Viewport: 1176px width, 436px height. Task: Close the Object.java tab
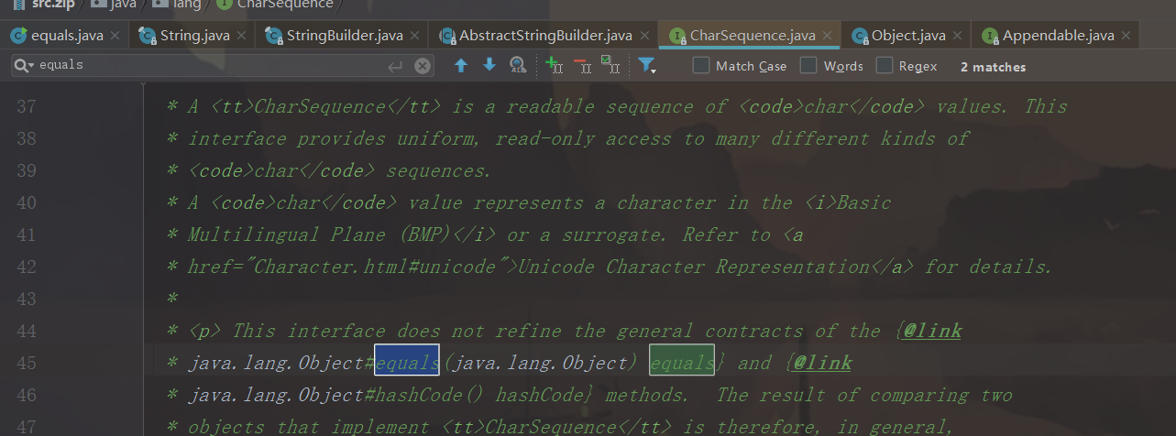pos(956,37)
